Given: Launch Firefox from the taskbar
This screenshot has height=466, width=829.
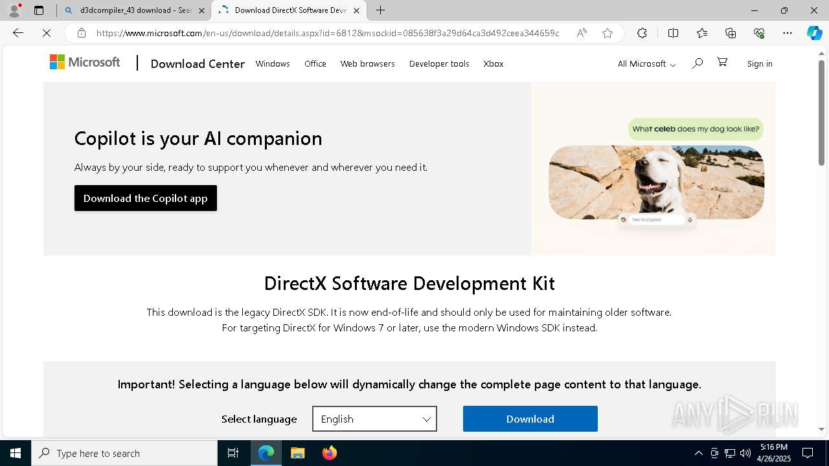Looking at the screenshot, I should tap(330, 453).
